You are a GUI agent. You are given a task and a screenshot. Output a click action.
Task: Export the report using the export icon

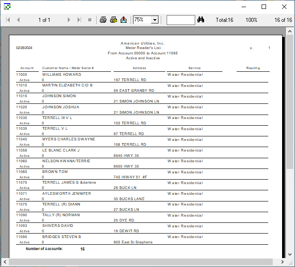tap(123, 20)
